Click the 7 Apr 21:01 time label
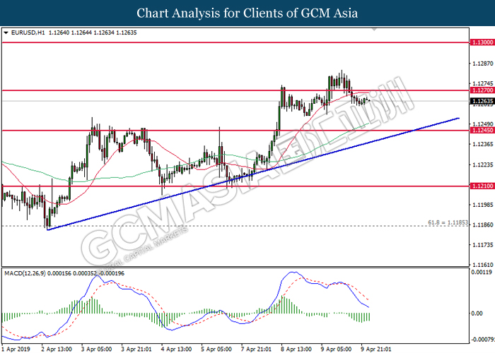Viewport: 495px width, 353px height. 256,349
